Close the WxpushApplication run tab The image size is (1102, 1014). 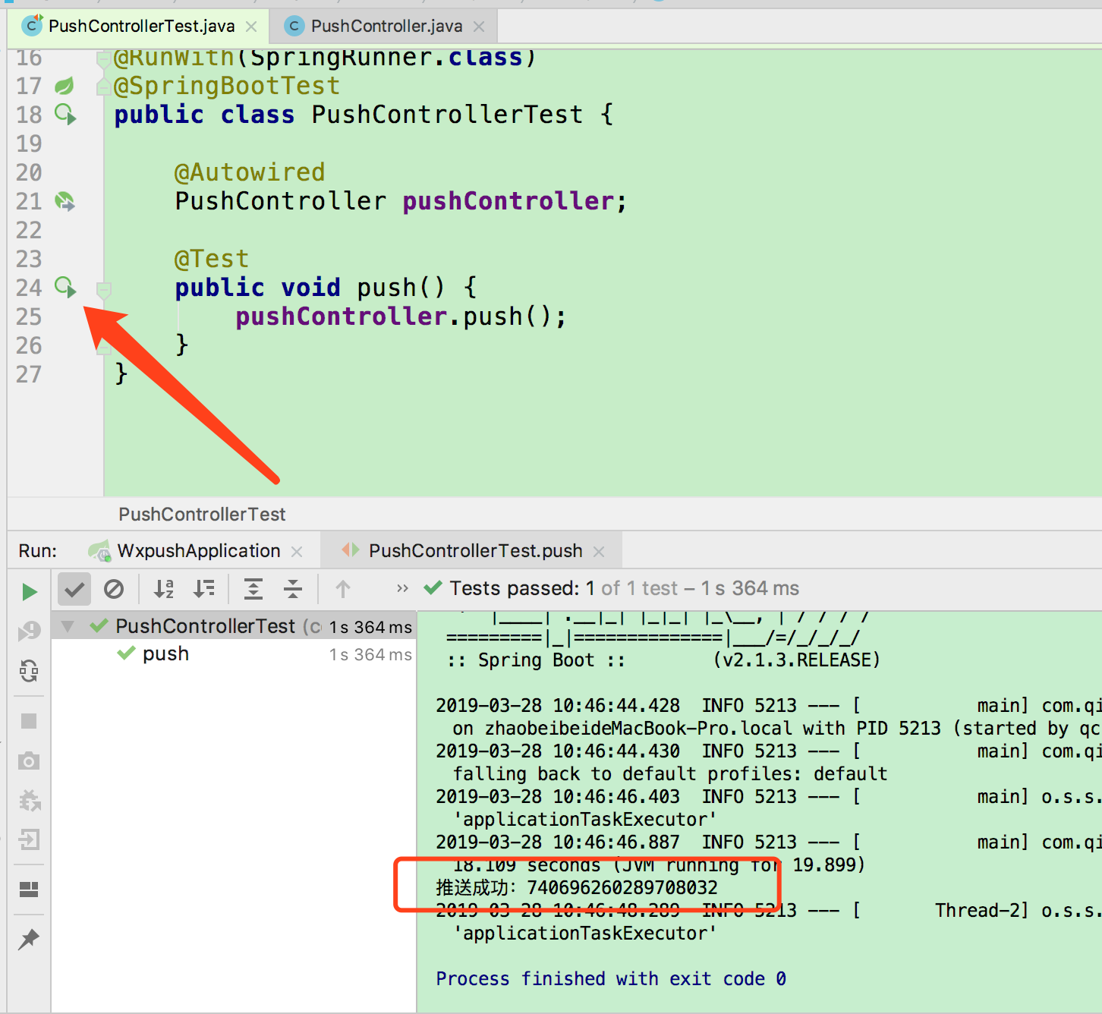297,552
